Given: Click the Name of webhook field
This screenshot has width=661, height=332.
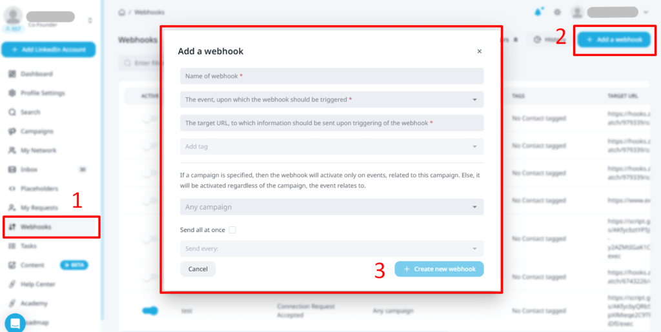Looking at the screenshot, I should (332, 76).
